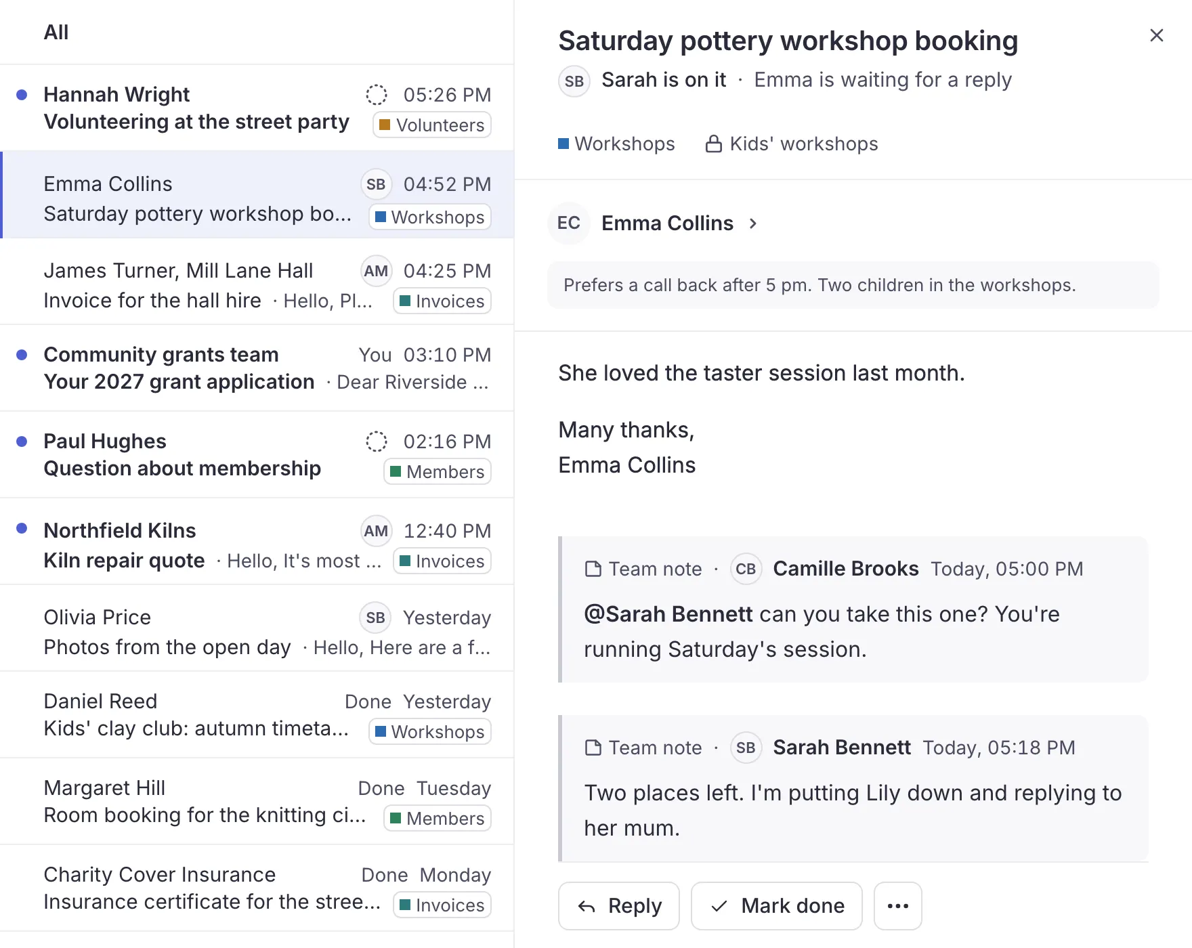The image size is (1192, 948).
Task: Open more actions menu with three dots
Action: click(x=898, y=906)
